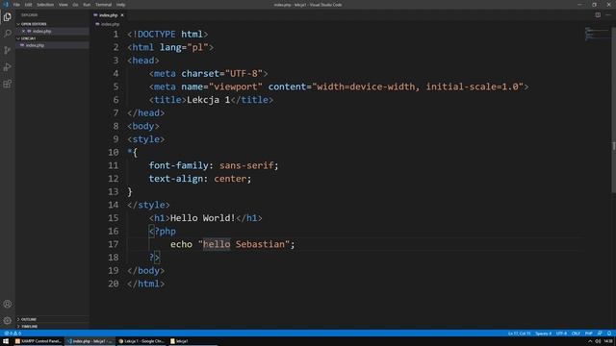Image resolution: width=616 pixels, height=346 pixels.
Task: Click the system clock in taskbar
Action: click(x=608, y=341)
